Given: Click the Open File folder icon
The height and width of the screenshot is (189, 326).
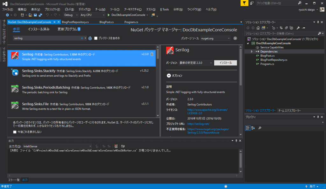Looking at the screenshot, I should pyautogui.click(x=30, y=15).
